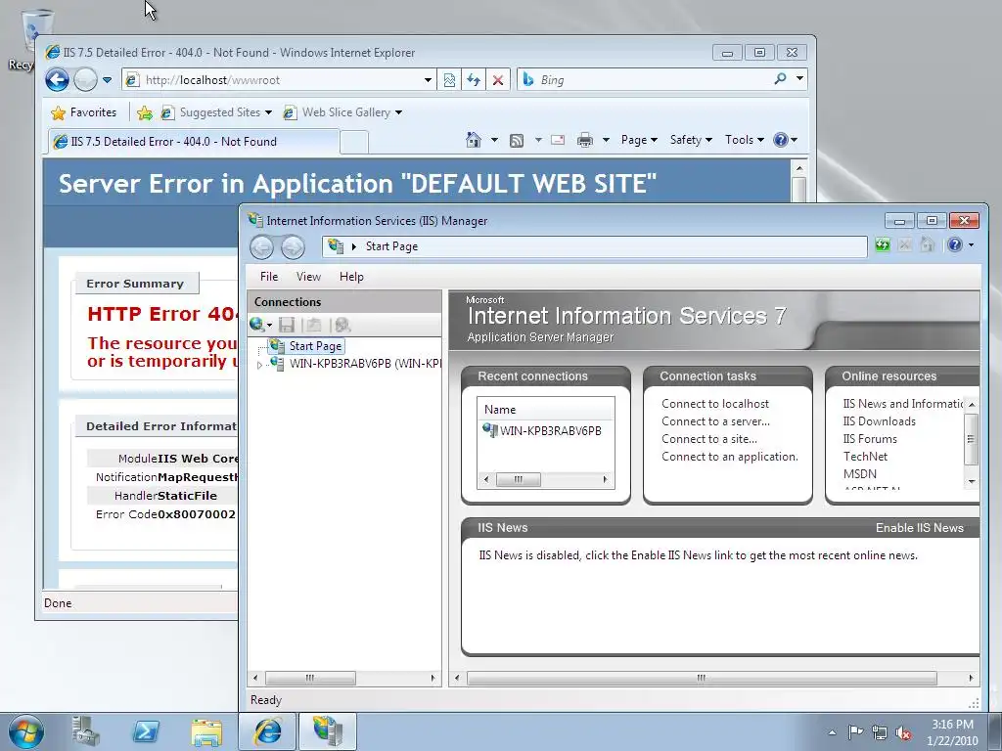Open TechNet online resource
This screenshot has height=751, width=1002.
pos(865,457)
